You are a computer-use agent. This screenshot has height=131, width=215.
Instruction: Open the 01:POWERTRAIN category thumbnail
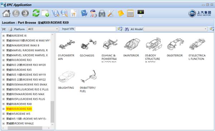[67, 45]
